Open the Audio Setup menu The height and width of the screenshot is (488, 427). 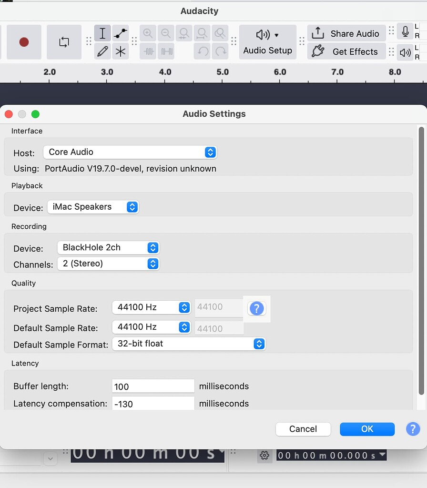(268, 42)
